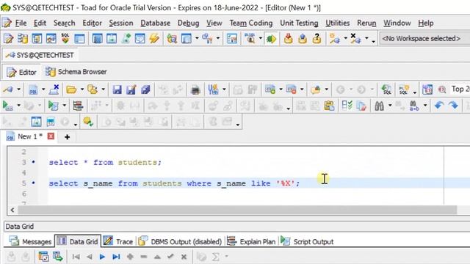Image resolution: width=470 pixels, height=264 pixels.
Task: Open a new Editor window from main toolbar
Action: pyautogui.click(x=8, y=39)
